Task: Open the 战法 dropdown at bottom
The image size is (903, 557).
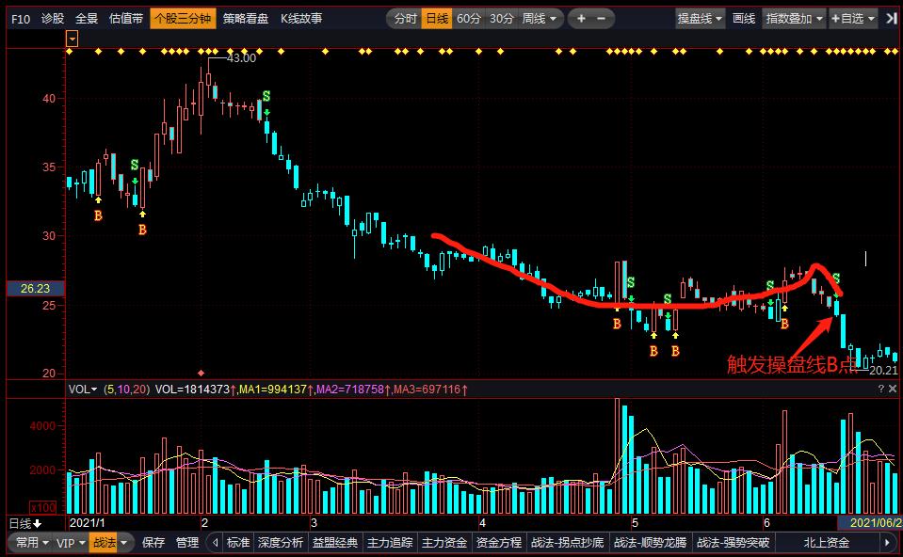Action: click(x=110, y=542)
